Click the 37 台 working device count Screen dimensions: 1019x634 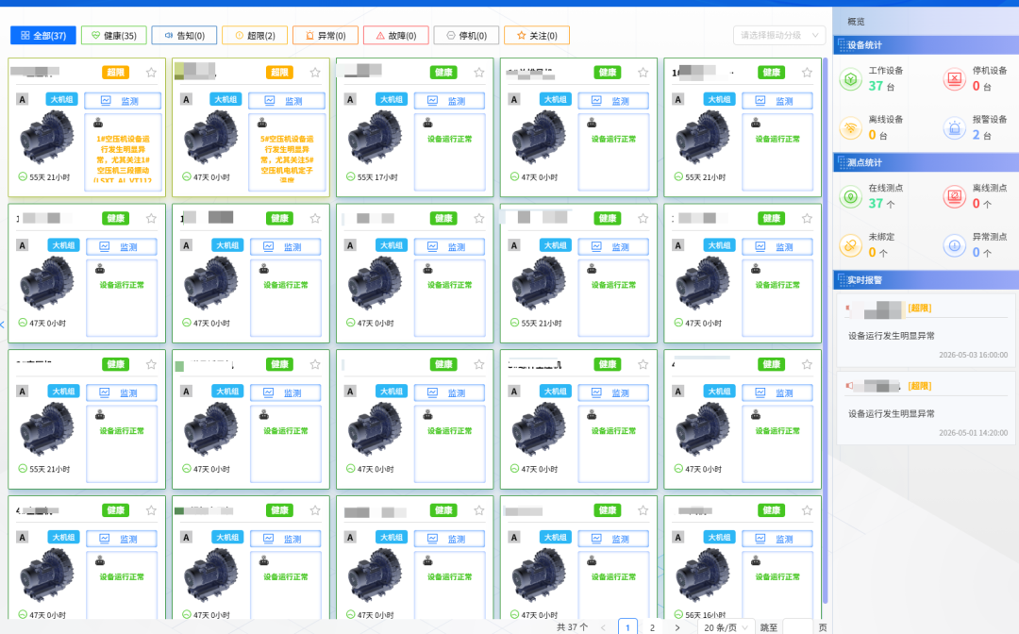coord(881,86)
